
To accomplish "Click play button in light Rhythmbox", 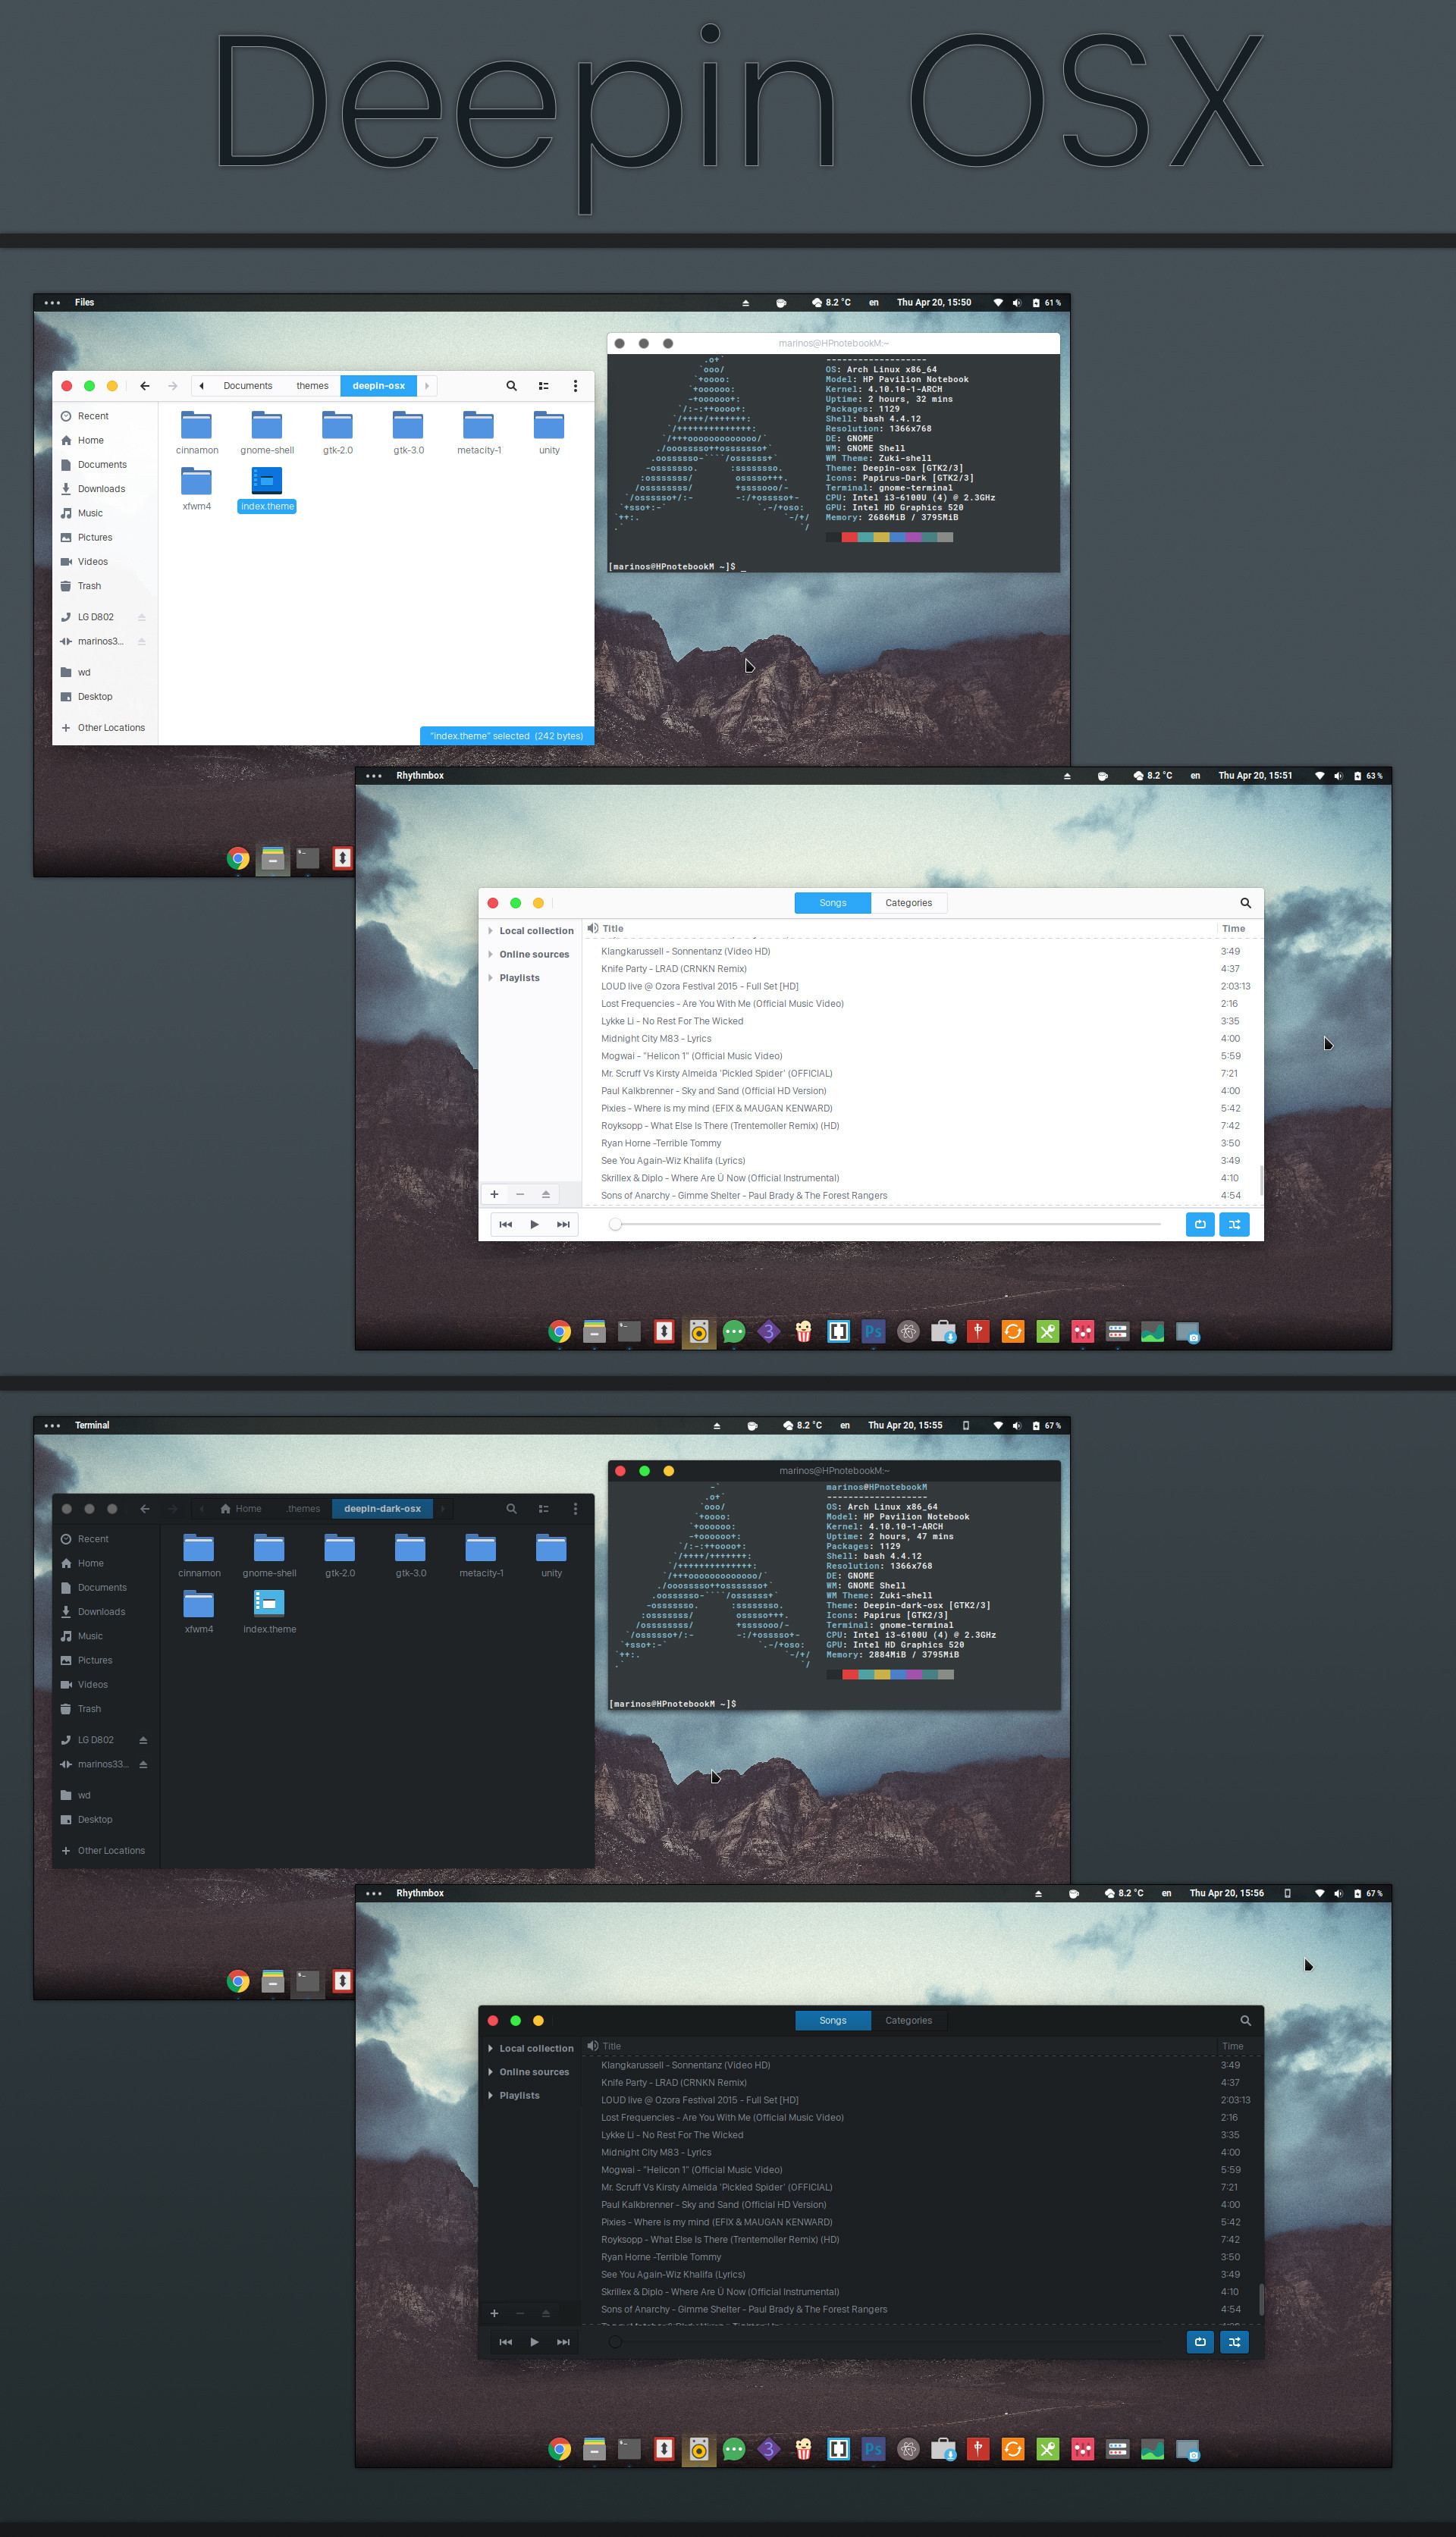I will 535,1225.
